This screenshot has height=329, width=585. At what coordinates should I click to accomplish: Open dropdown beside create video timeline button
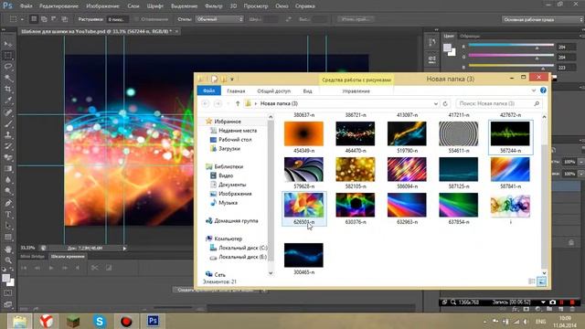[x=264, y=290]
